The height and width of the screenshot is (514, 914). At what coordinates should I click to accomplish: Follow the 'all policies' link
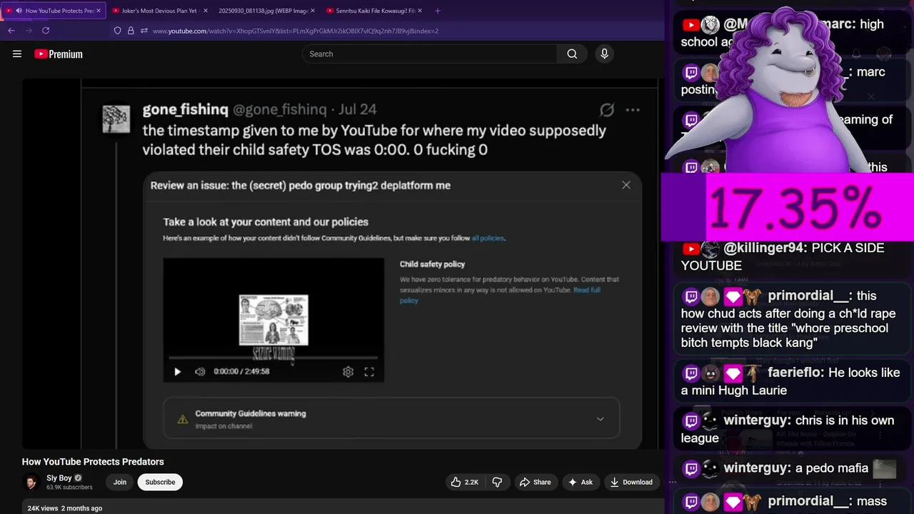point(487,238)
